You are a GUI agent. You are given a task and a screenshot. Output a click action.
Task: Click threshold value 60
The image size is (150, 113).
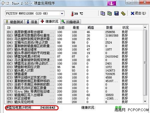[88, 95]
